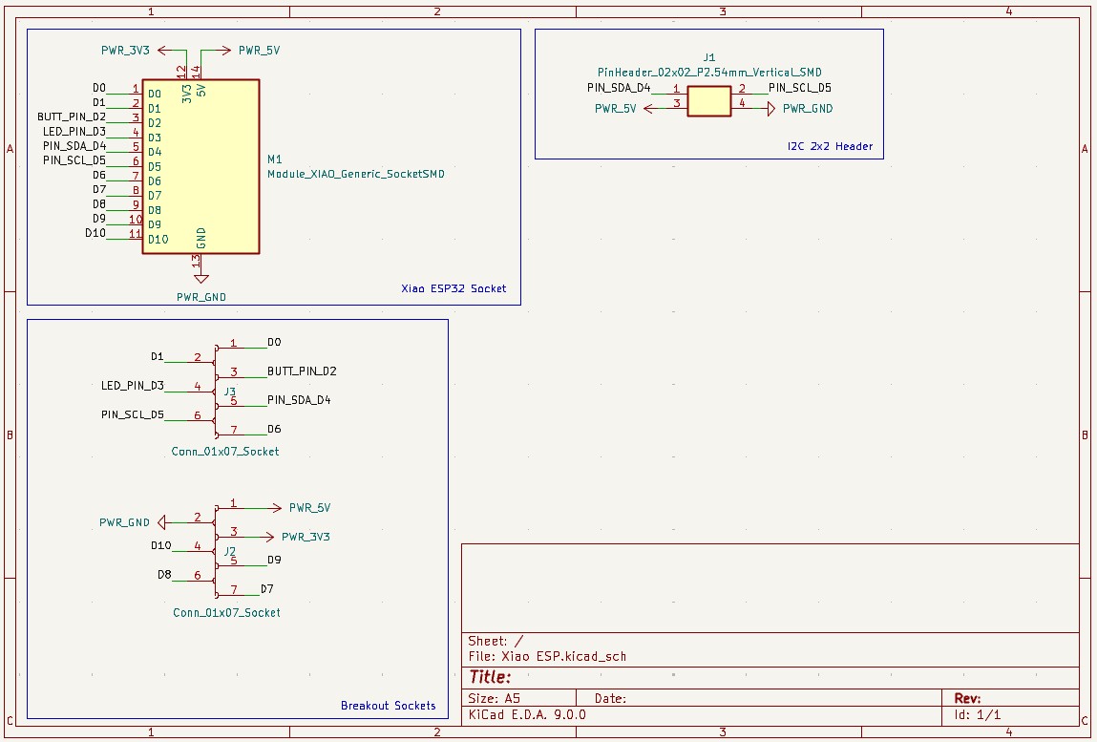
Task: Select the PWR_GND label below the M1 module
Action: click(x=200, y=297)
